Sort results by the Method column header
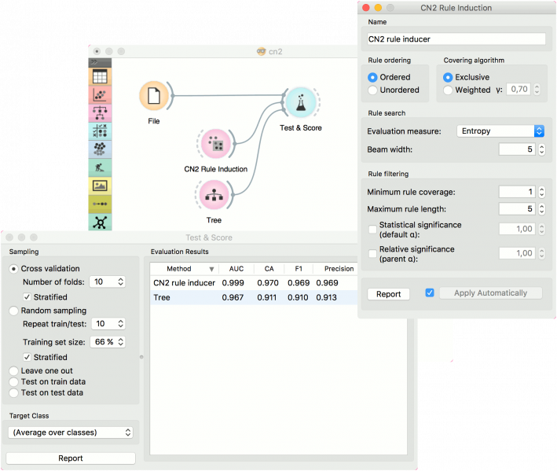 (x=184, y=268)
